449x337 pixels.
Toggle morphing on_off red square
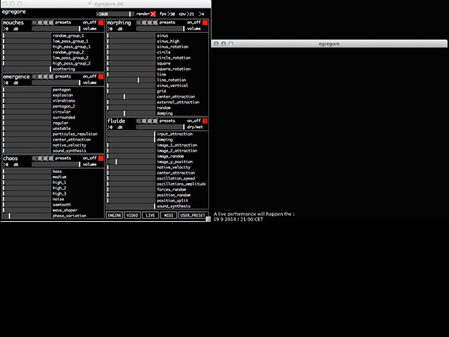205,22
